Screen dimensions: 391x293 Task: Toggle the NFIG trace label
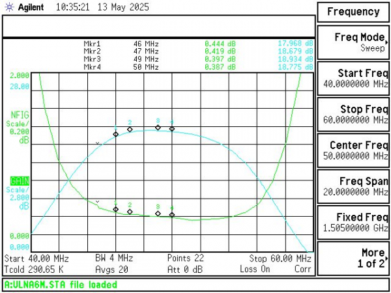point(20,115)
